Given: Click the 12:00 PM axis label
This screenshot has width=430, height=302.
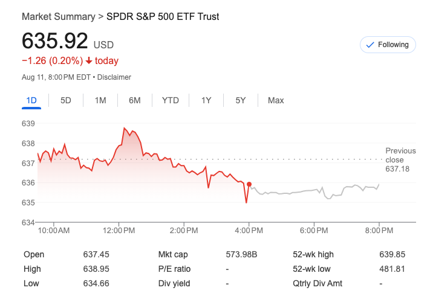Looking at the screenshot, I should 119,231.
